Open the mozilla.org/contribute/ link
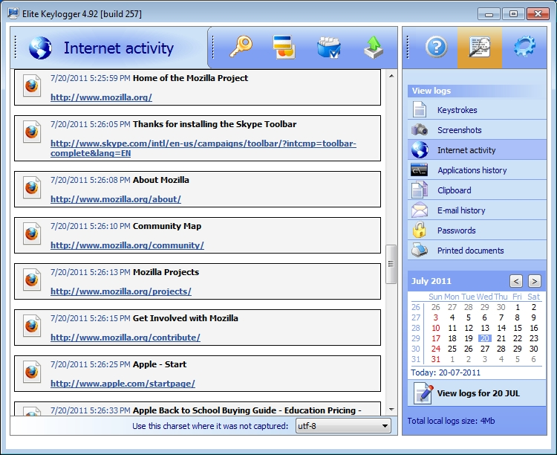557x455 pixels. [126, 338]
